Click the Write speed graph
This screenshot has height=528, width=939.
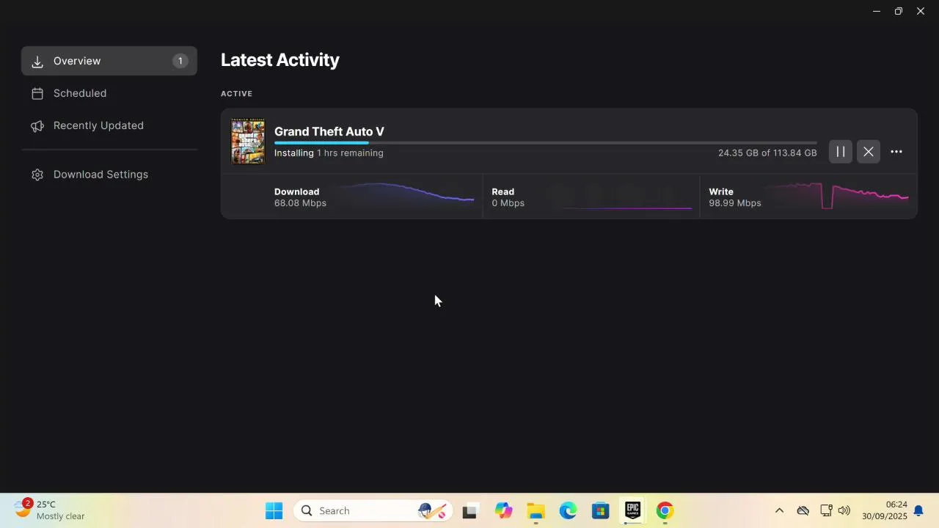pyautogui.click(x=838, y=195)
